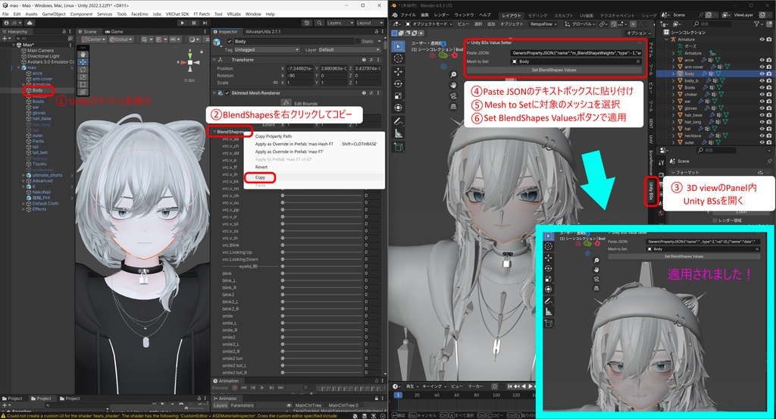The image size is (776, 419).
Task: Click Parameters tab in Animator panel
Action: coord(242,405)
